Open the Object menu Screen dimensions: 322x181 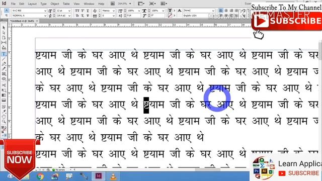click(x=55, y=4)
